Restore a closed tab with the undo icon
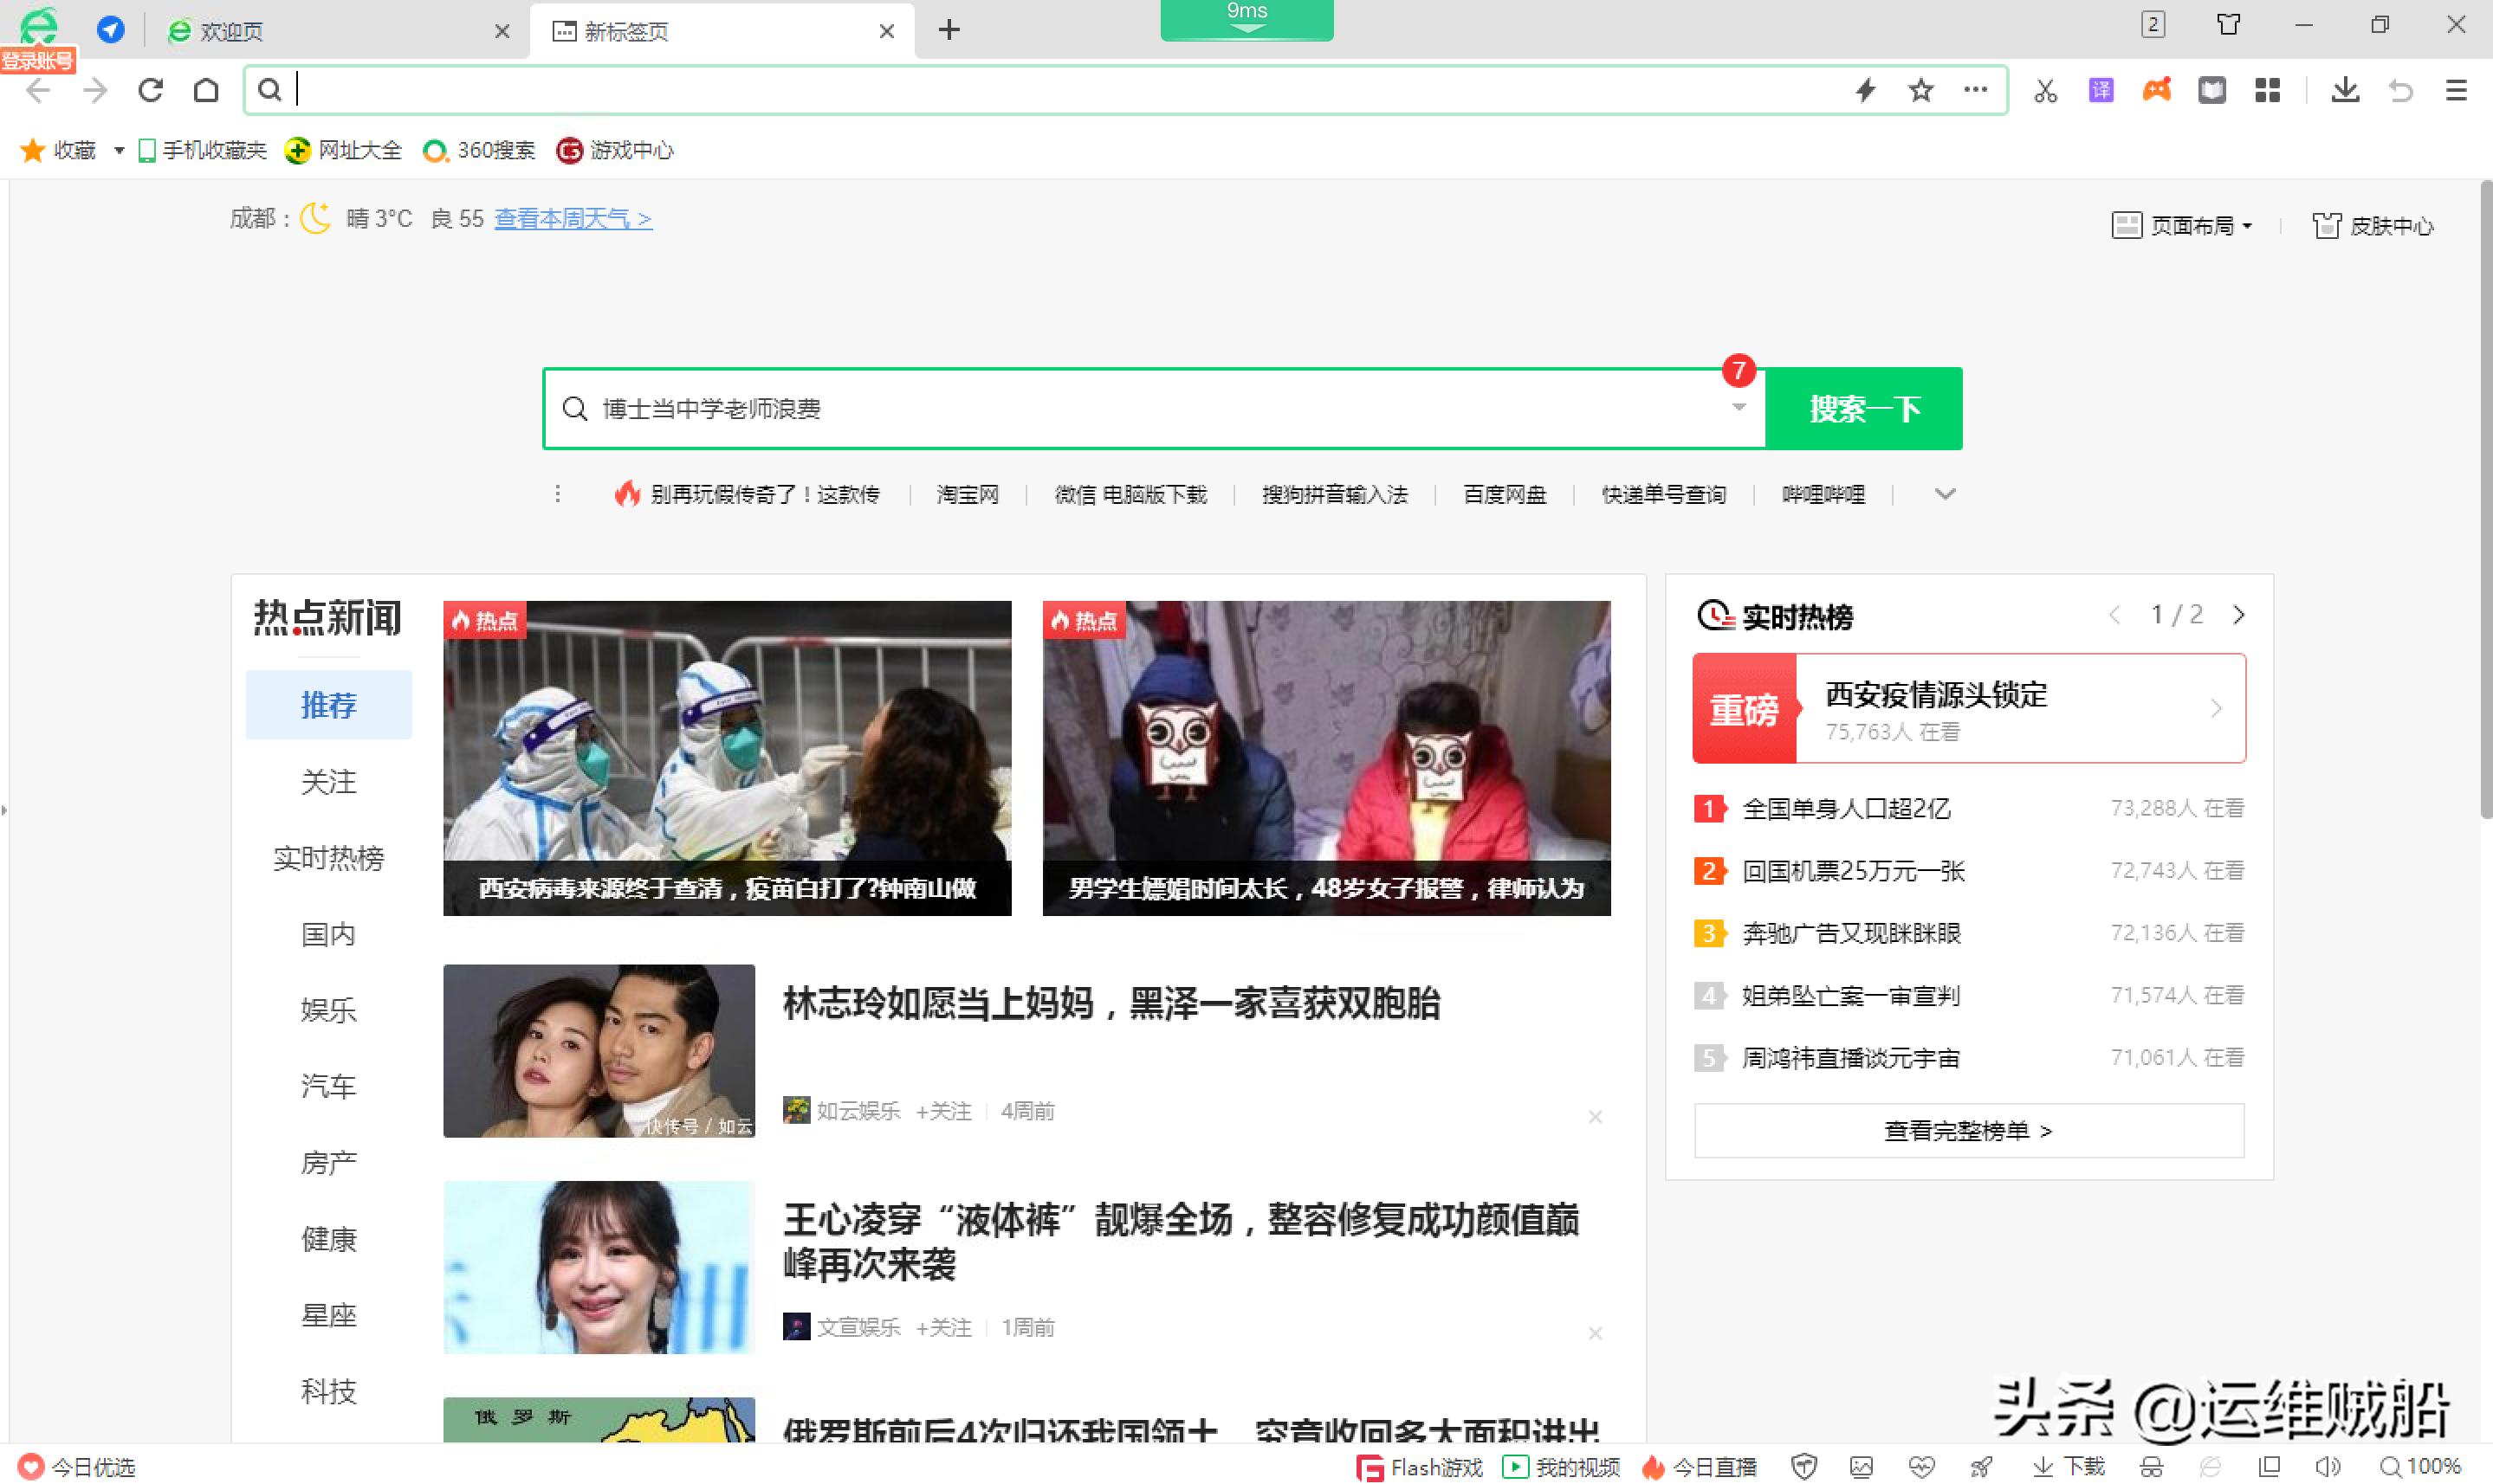The height and width of the screenshot is (1484, 2493). (x=2401, y=90)
